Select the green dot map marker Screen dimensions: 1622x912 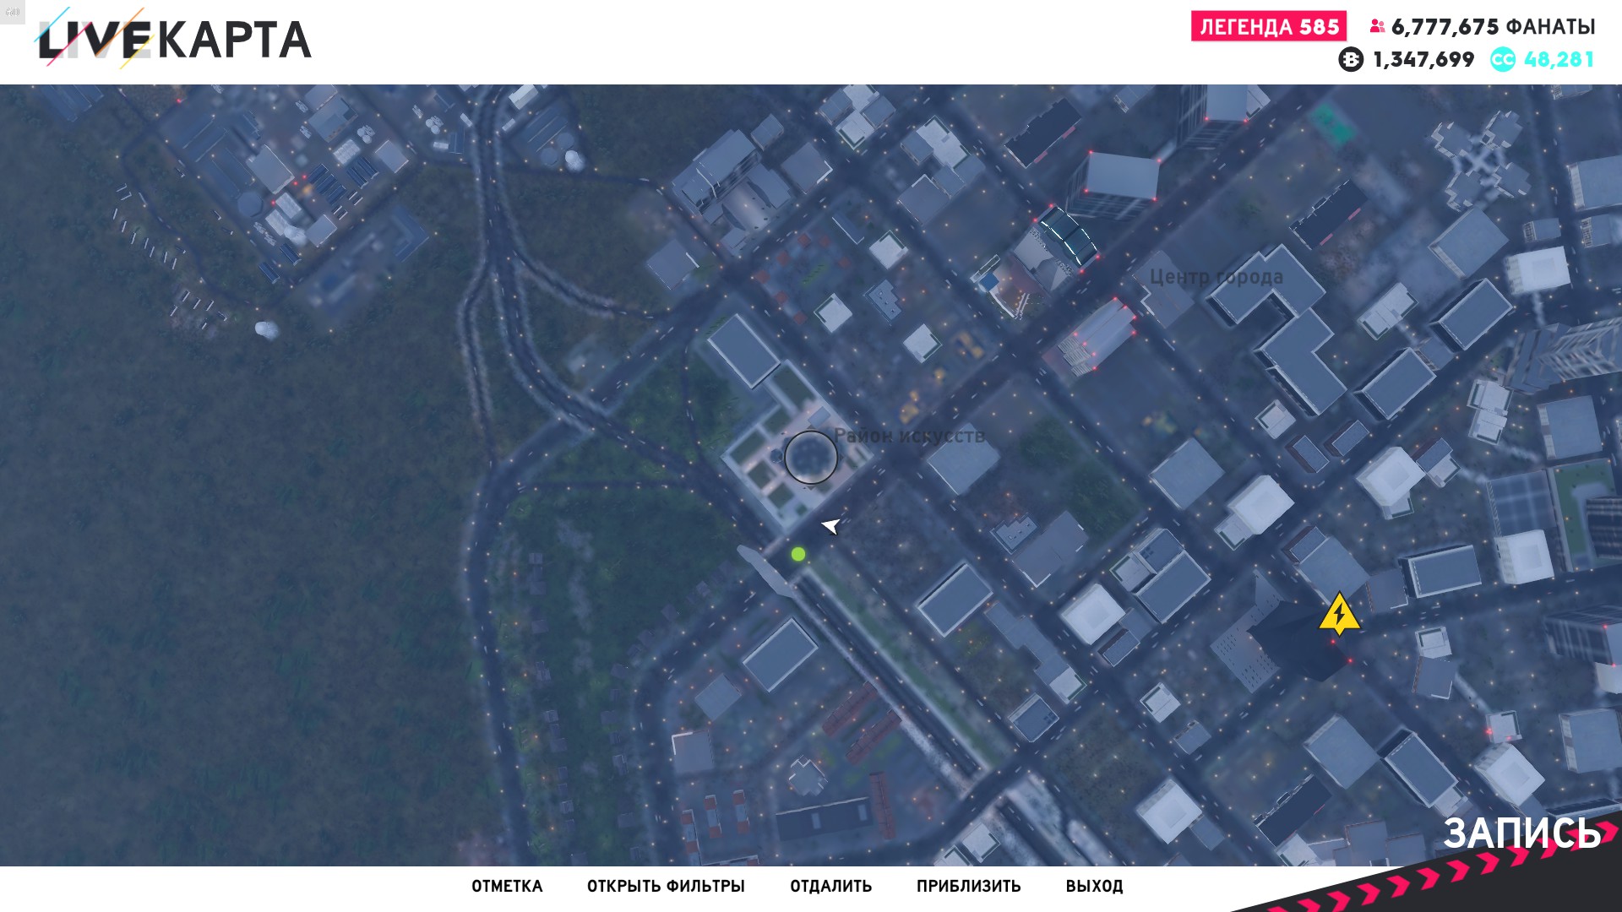pyautogui.click(x=798, y=554)
